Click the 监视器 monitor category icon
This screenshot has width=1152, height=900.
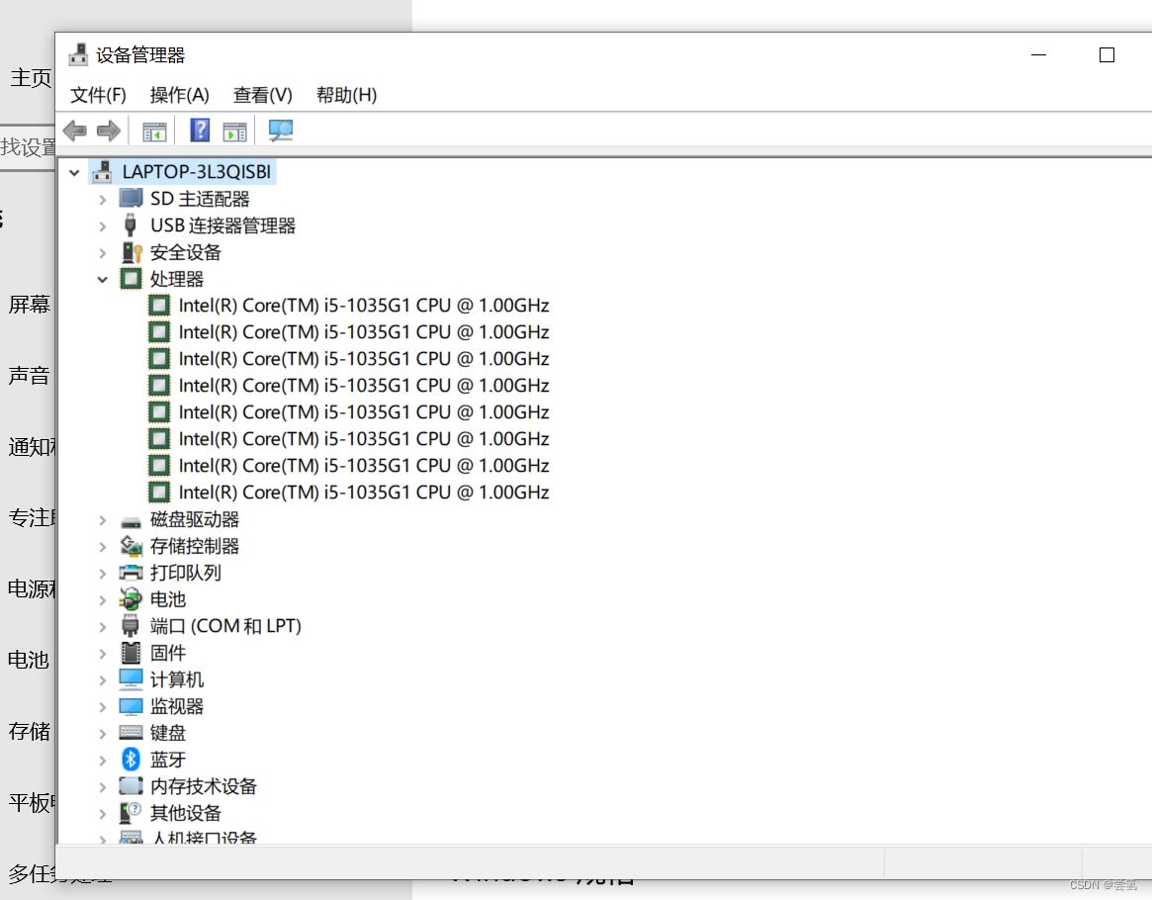coord(132,705)
